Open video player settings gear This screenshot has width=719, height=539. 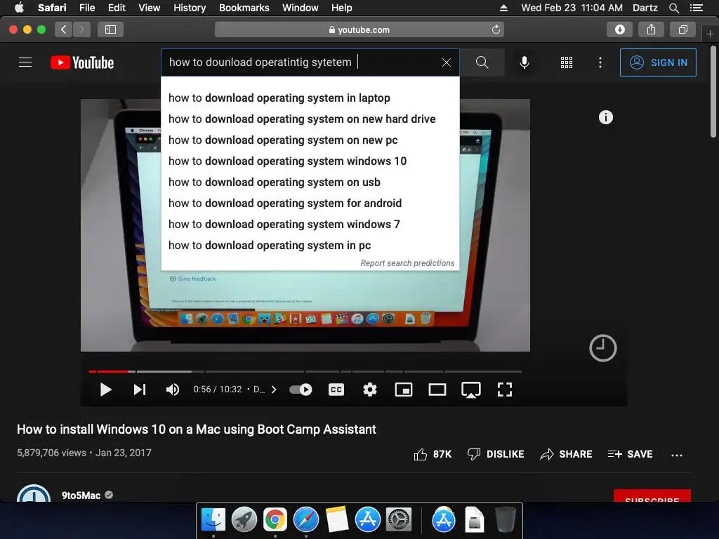click(369, 390)
